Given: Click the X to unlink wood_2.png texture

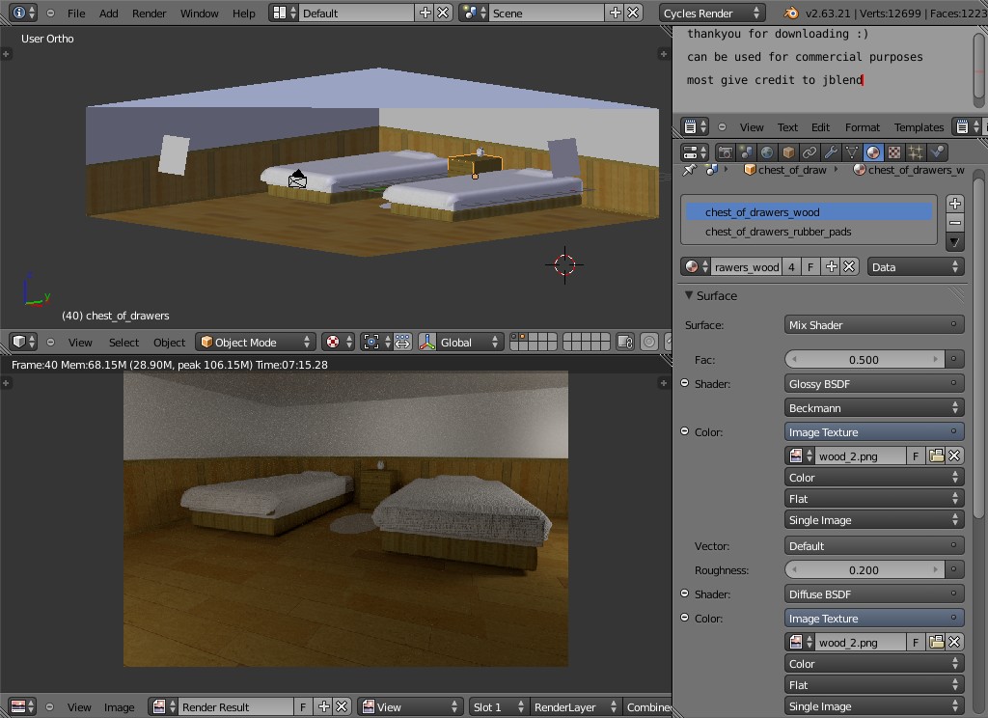Looking at the screenshot, I should pos(954,455).
